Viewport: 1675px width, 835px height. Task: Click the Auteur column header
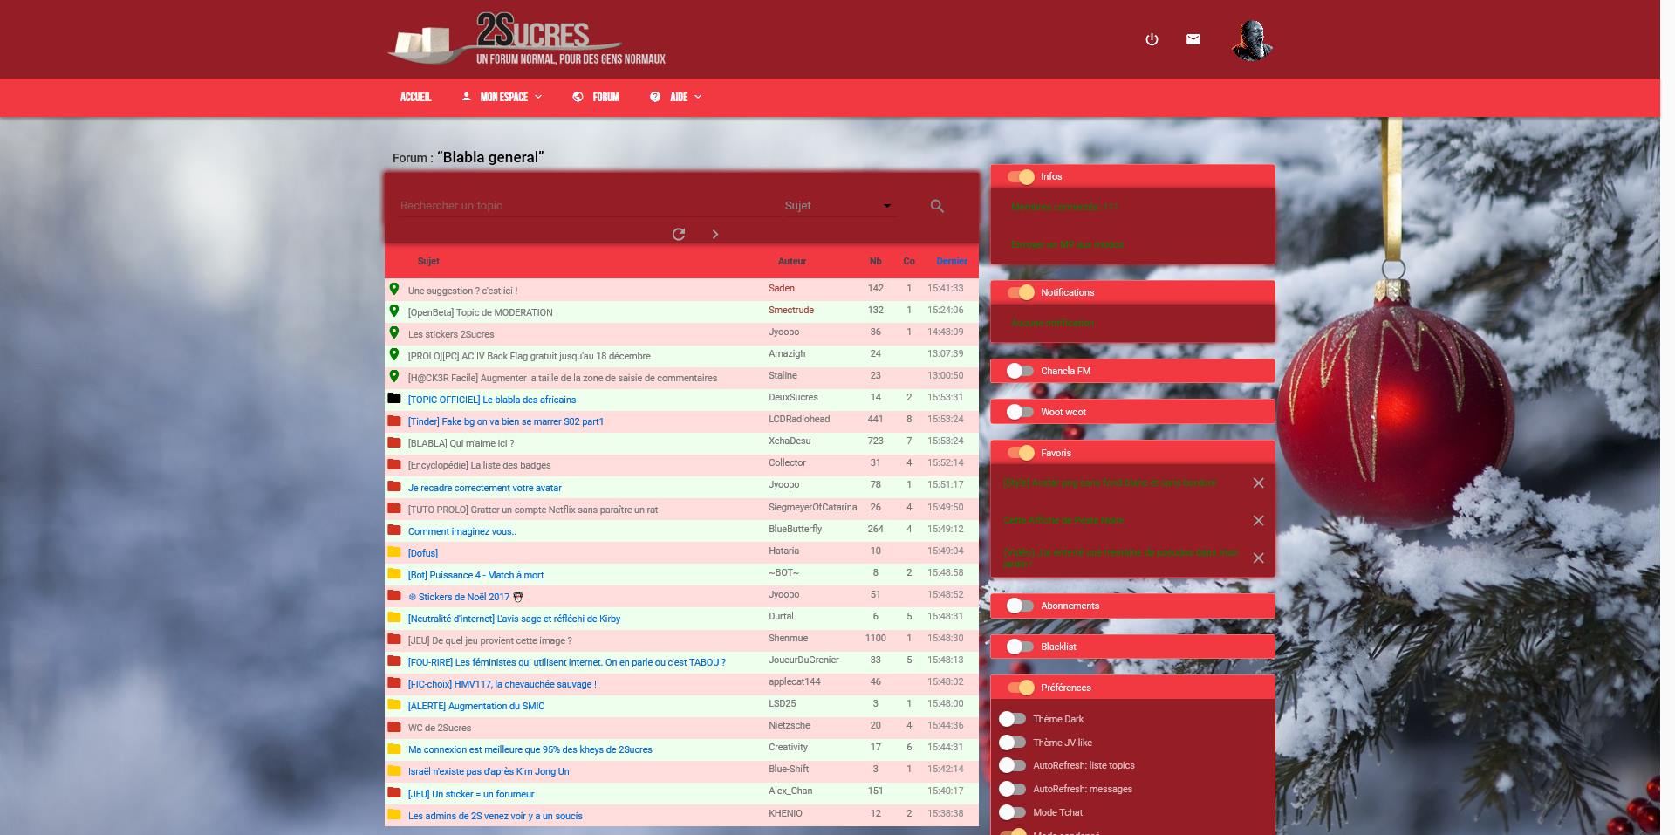792,261
